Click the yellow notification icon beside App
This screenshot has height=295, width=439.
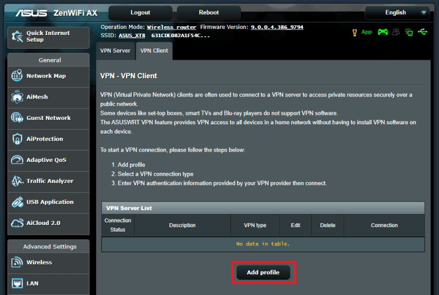point(354,32)
